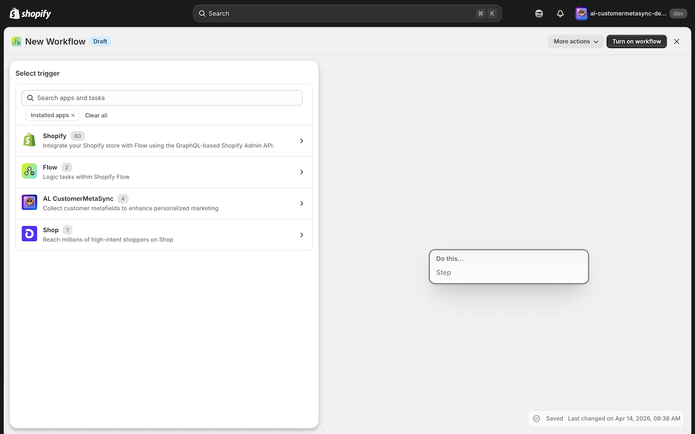Click Reach millions of high-intent shoppers text
695x434 pixels.
[x=108, y=240]
